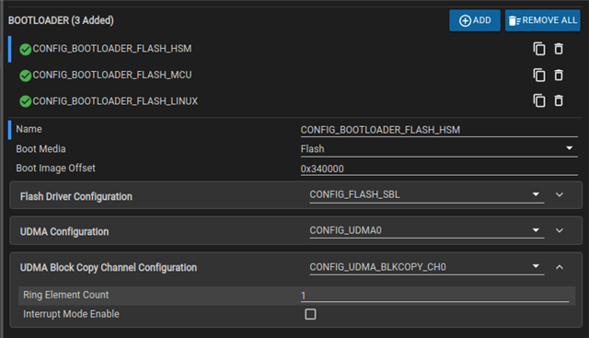
Task: Delete CONFIG_BOOTLOADER_FLASH_LINUX instance
Action: [x=559, y=100]
